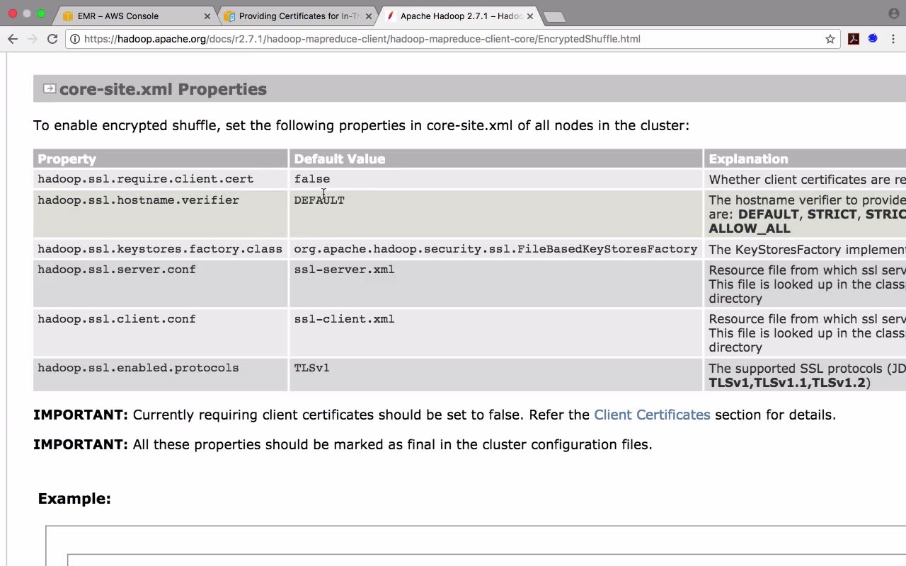Click the Explanation column header

point(748,159)
